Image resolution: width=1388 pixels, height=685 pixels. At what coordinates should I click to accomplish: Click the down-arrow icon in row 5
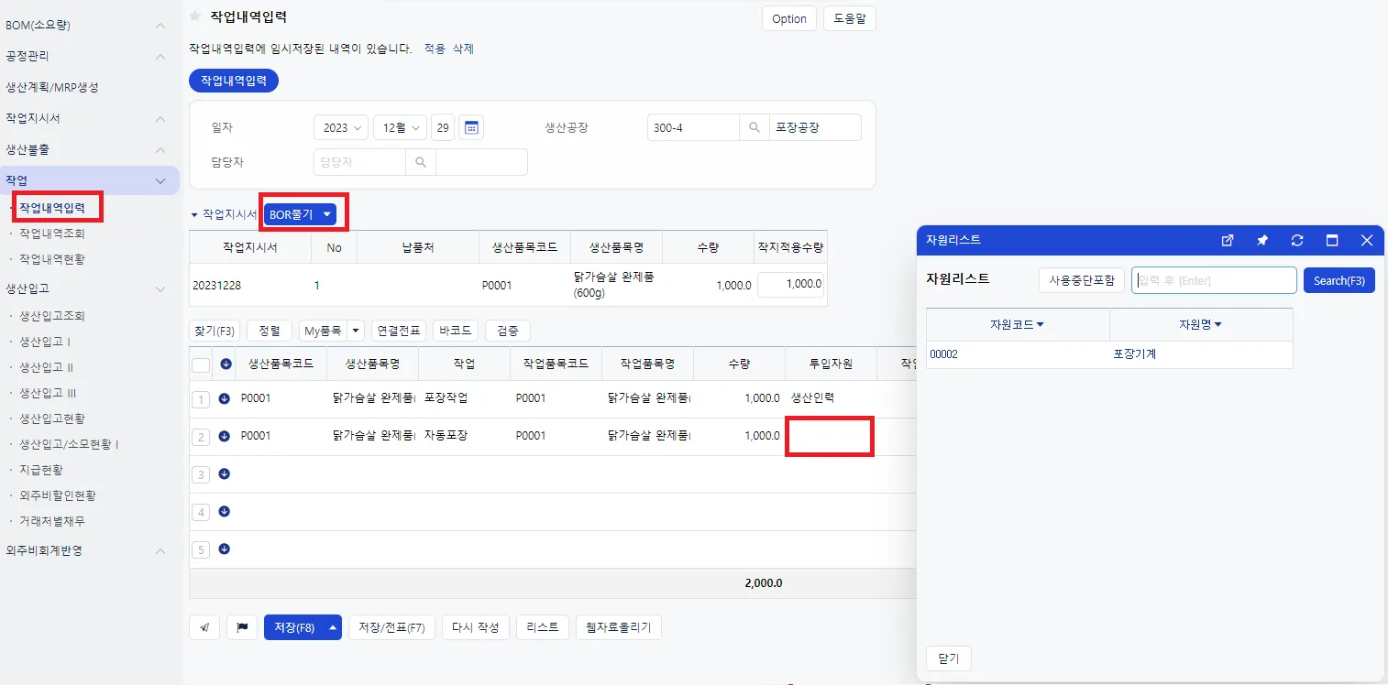pos(225,549)
